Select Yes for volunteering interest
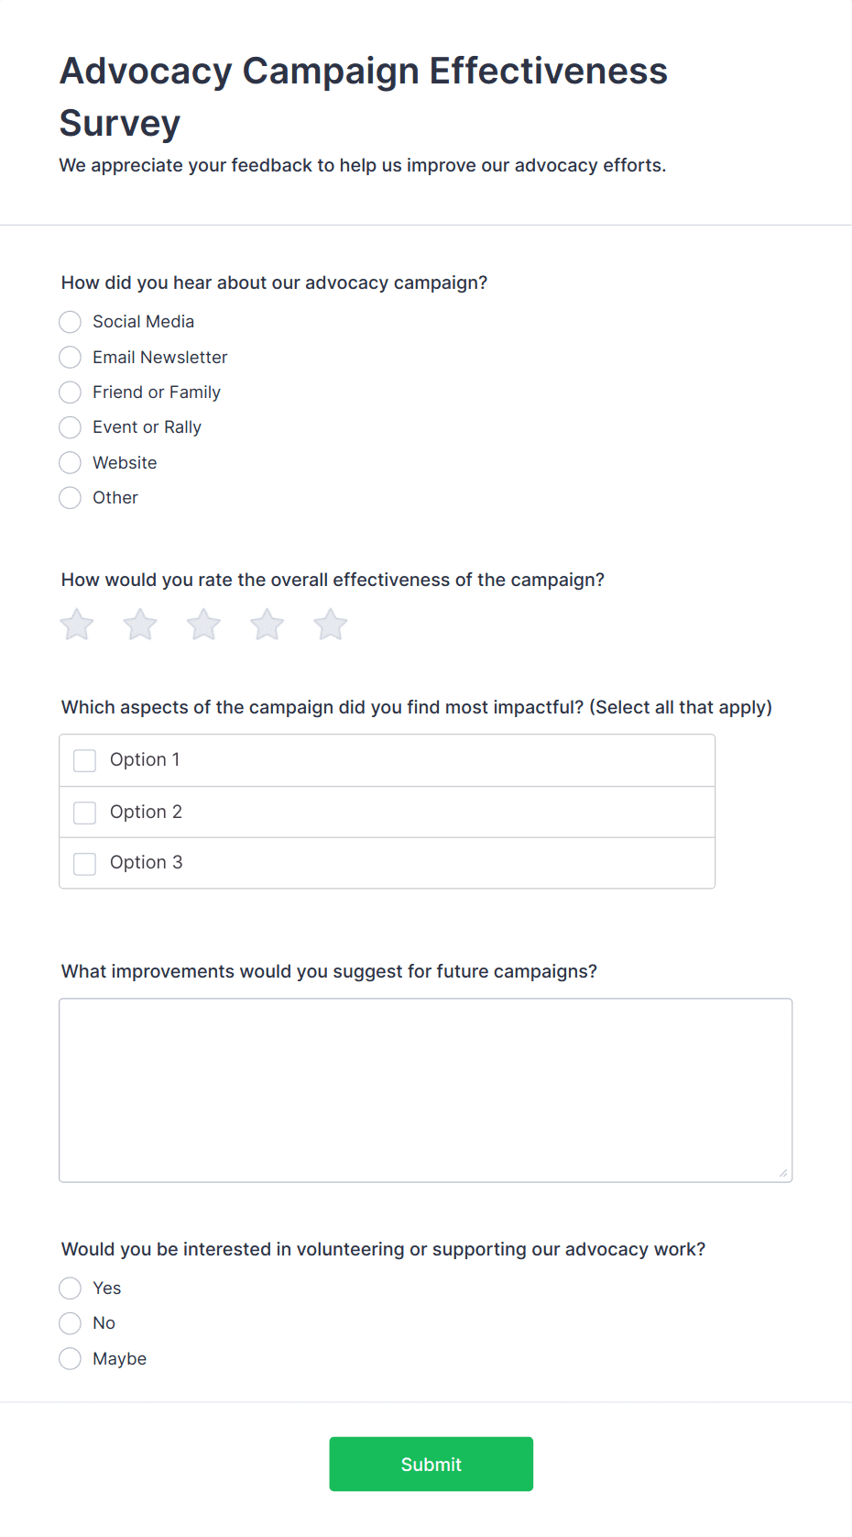Screen dimensions: 852x1537 pyautogui.click(x=71, y=1288)
